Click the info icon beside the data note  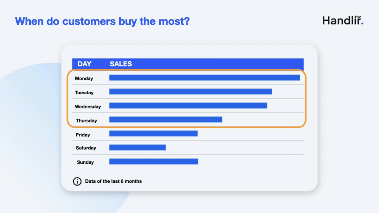[x=77, y=182]
